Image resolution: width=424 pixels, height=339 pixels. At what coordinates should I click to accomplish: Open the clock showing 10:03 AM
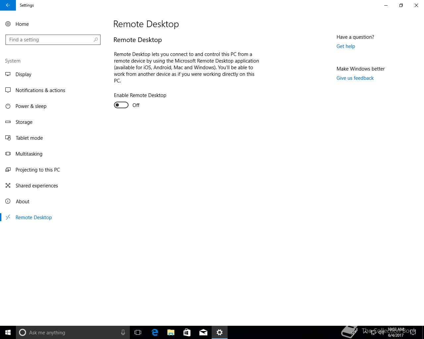pos(396,332)
